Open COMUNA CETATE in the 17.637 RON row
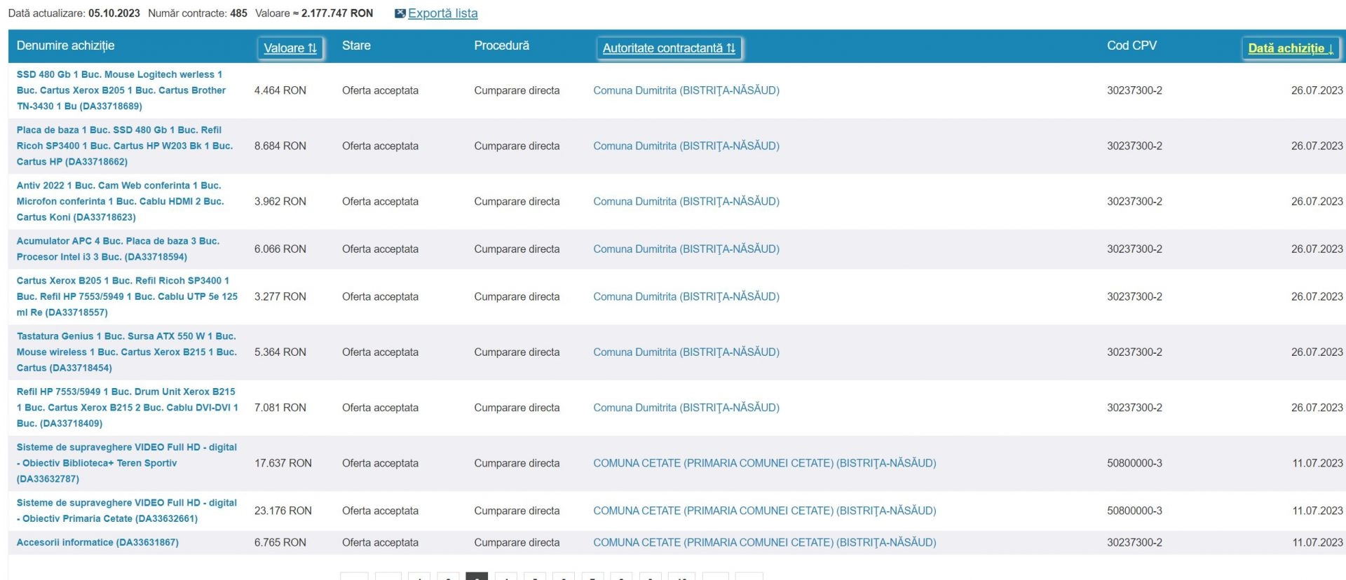The width and height of the screenshot is (1346, 580). pos(764,463)
